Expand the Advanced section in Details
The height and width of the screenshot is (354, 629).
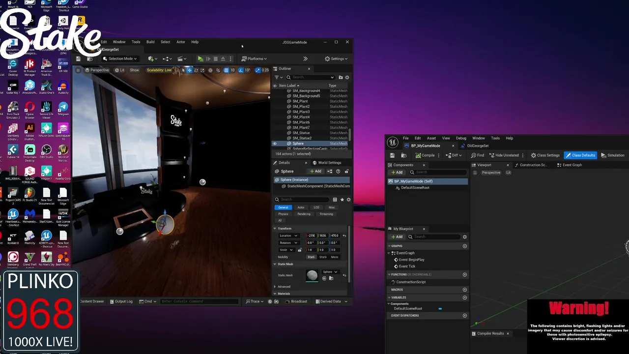point(275,287)
